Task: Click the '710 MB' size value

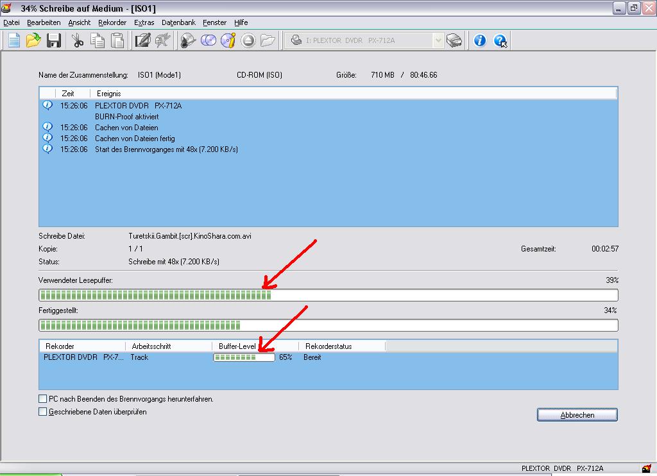Action: point(382,74)
